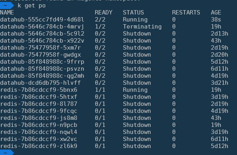Click the 2/2 ready value for datahub-555cc7fd49-4d68l
This screenshot has width=237, height=155.
(x=100, y=20)
